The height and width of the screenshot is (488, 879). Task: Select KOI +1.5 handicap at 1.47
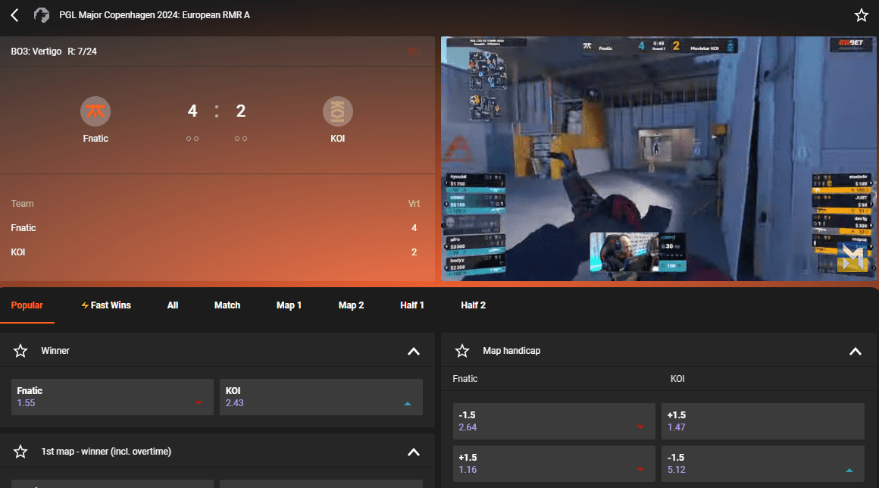click(x=762, y=421)
